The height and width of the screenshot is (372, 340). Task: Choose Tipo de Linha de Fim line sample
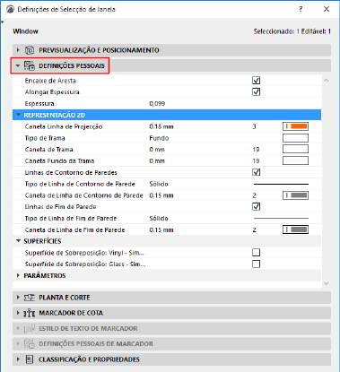coord(281,219)
